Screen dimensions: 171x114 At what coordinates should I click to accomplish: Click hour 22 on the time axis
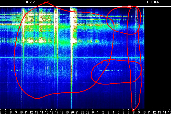[82, 112]
